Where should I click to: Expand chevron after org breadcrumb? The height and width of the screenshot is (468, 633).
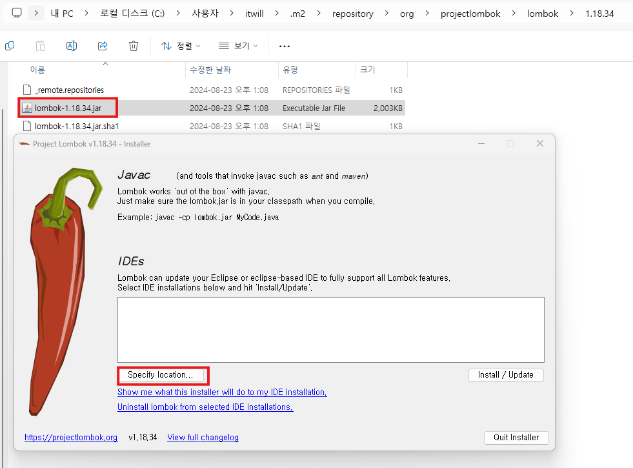(427, 13)
